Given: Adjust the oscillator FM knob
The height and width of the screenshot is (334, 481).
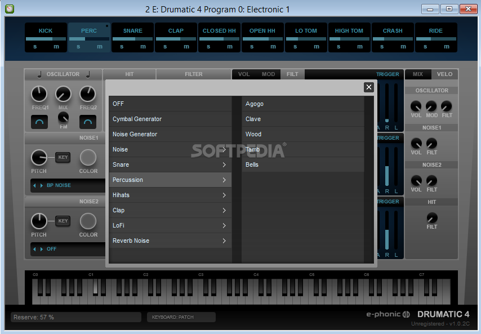Looking at the screenshot, I should 63,117.
